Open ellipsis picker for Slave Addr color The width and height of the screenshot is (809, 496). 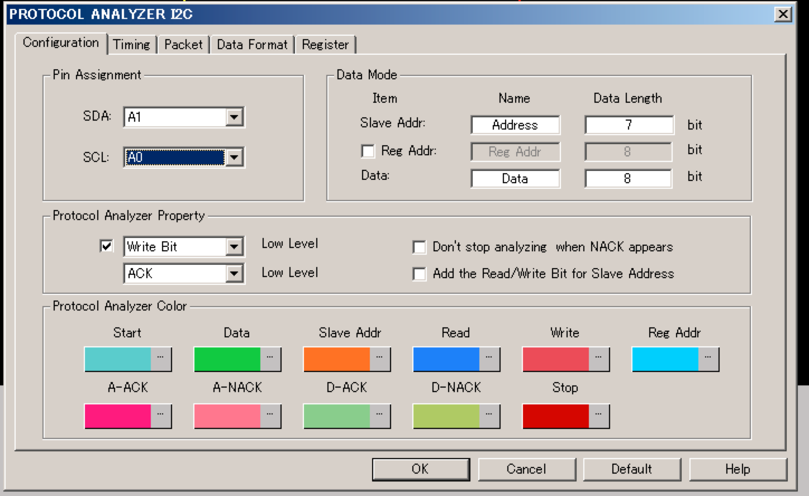coord(380,359)
